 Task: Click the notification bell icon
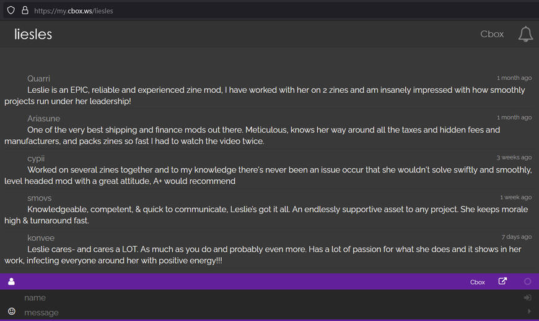click(x=525, y=34)
